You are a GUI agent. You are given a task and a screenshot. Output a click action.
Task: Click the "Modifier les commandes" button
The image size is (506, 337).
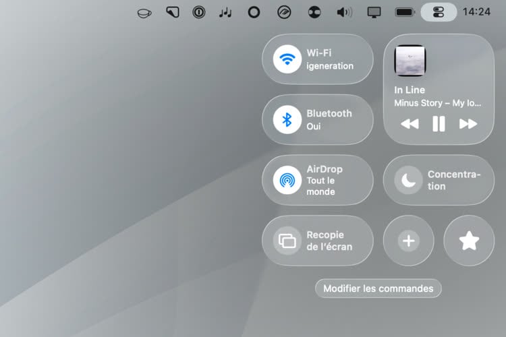click(x=378, y=288)
